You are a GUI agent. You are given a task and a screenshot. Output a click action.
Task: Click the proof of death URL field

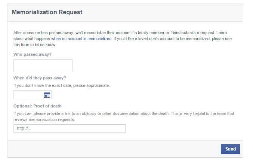pos(70,128)
